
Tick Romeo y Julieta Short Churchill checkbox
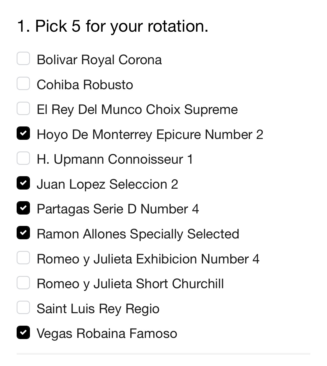(x=23, y=283)
